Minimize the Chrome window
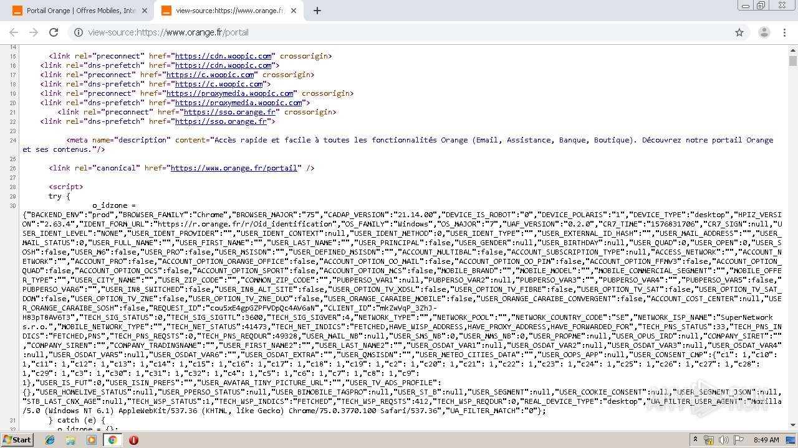 point(746,5)
